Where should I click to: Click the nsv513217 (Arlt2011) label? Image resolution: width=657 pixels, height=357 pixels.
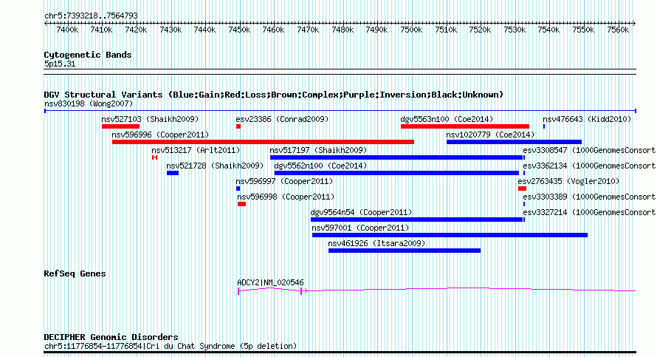pos(196,150)
